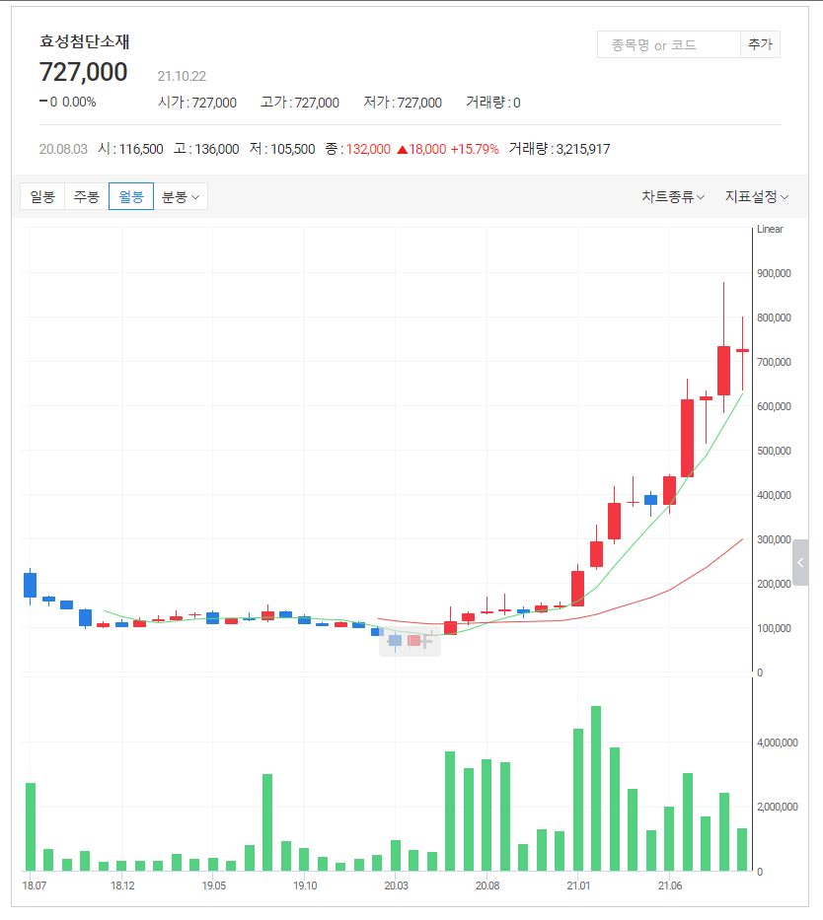823x920 pixels.
Task: Click the first blue candle at 18.07
Action: [30, 585]
